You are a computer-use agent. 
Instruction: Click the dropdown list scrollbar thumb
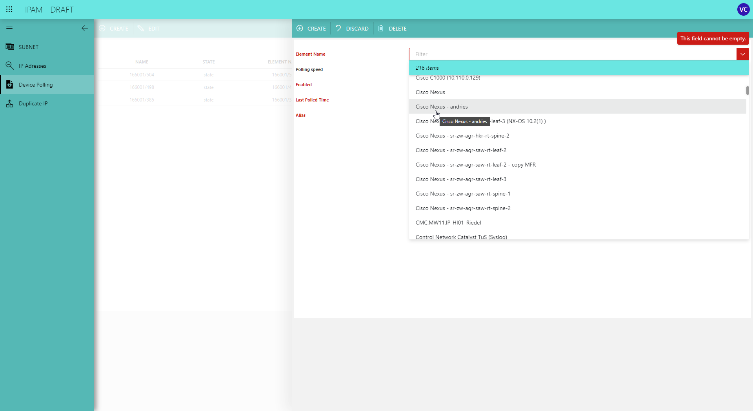[748, 91]
